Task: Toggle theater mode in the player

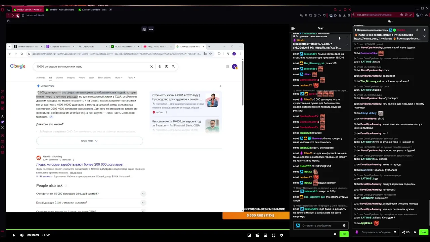Action: pos(265,235)
